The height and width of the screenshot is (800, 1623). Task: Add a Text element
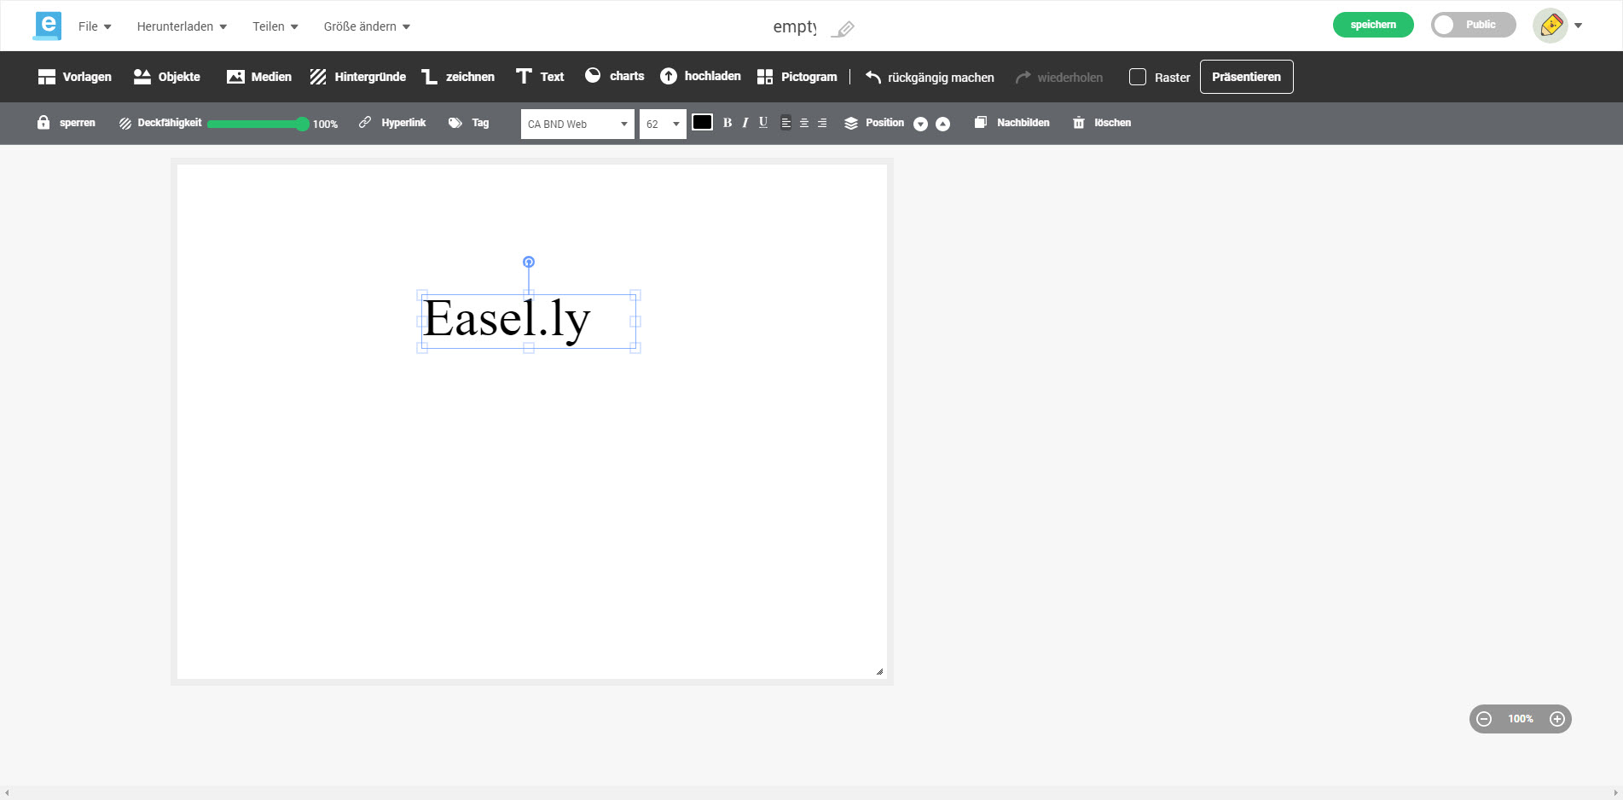[x=540, y=77]
